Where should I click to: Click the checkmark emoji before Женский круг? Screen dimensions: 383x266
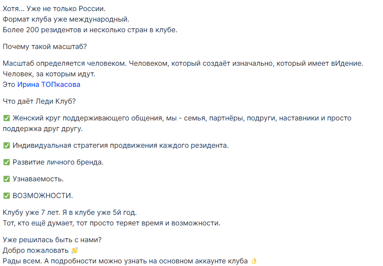point(7,118)
